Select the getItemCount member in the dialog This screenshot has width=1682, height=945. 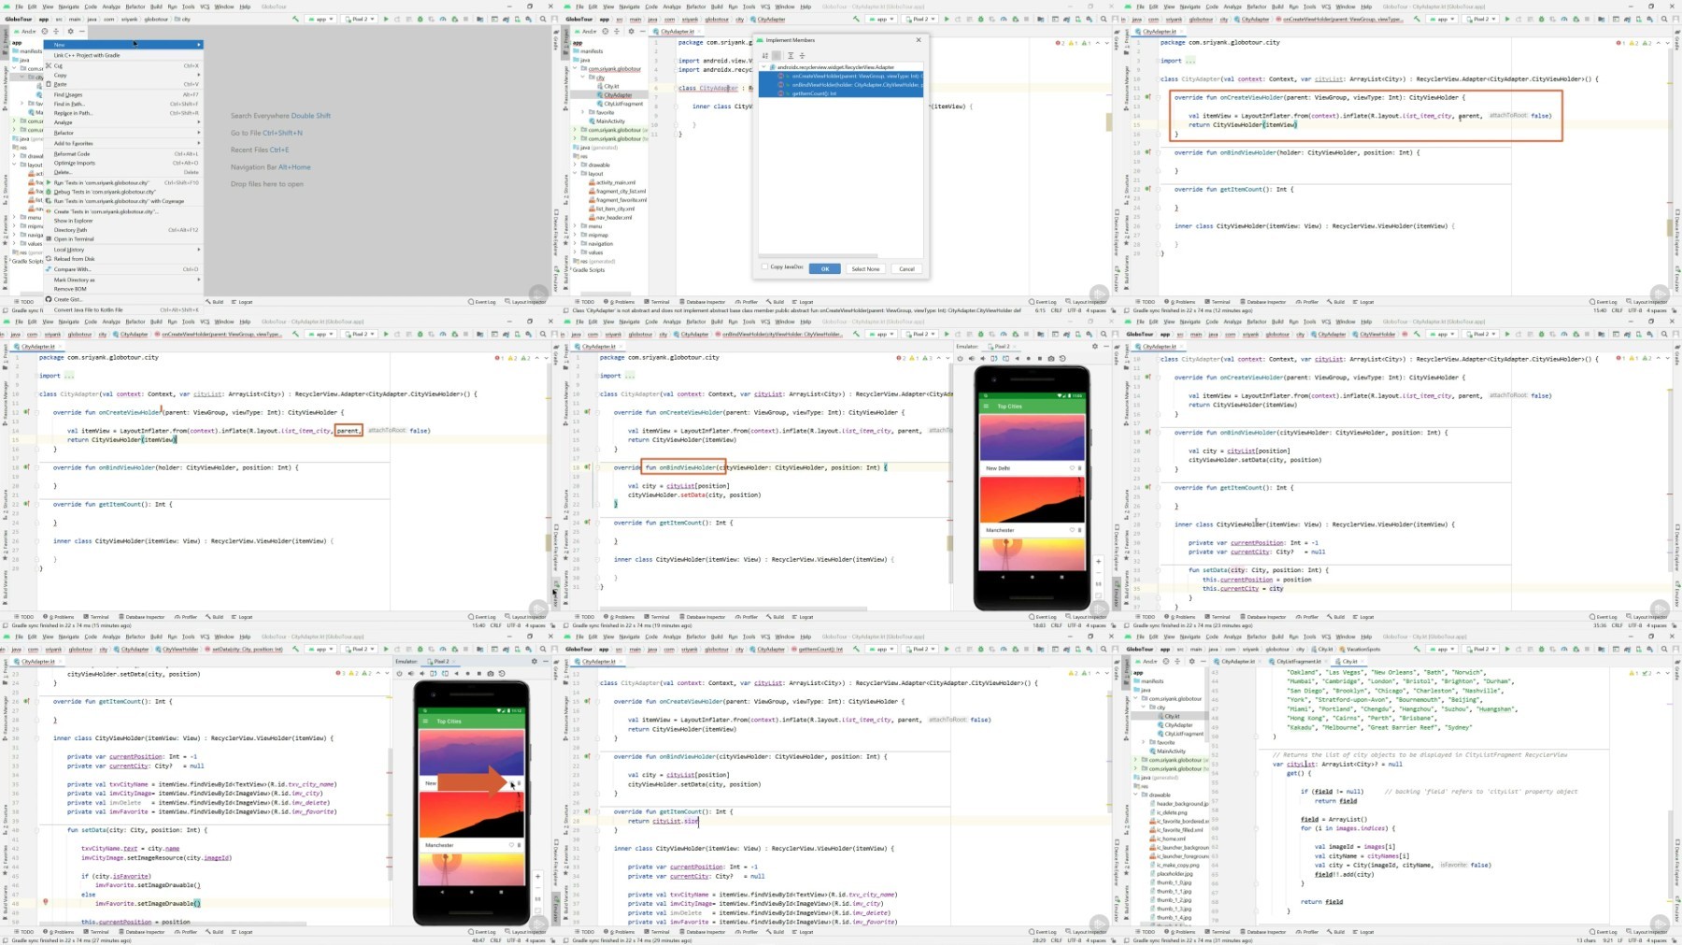(813, 93)
